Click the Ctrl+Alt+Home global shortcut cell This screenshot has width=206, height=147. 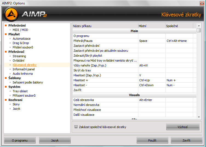coord(179,41)
